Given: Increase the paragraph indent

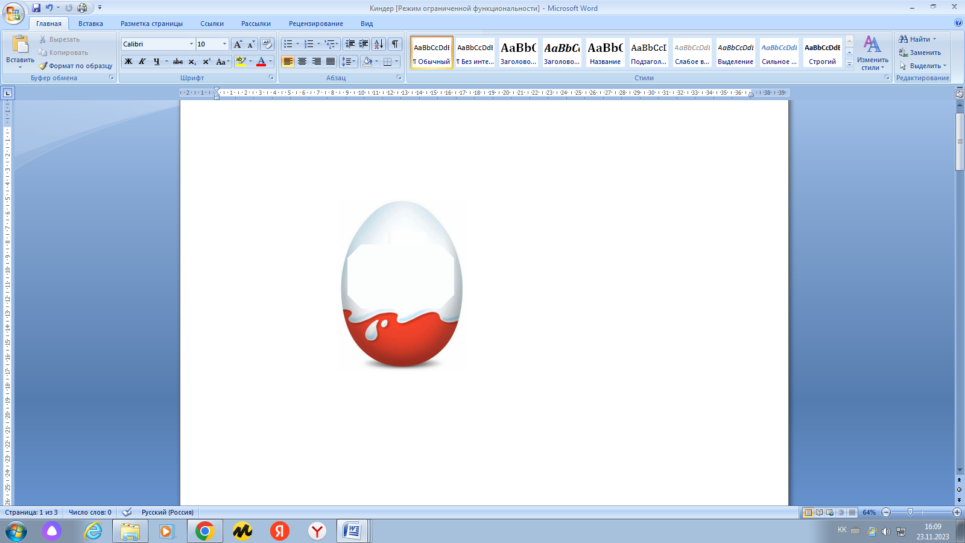Looking at the screenshot, I should 364,44.
